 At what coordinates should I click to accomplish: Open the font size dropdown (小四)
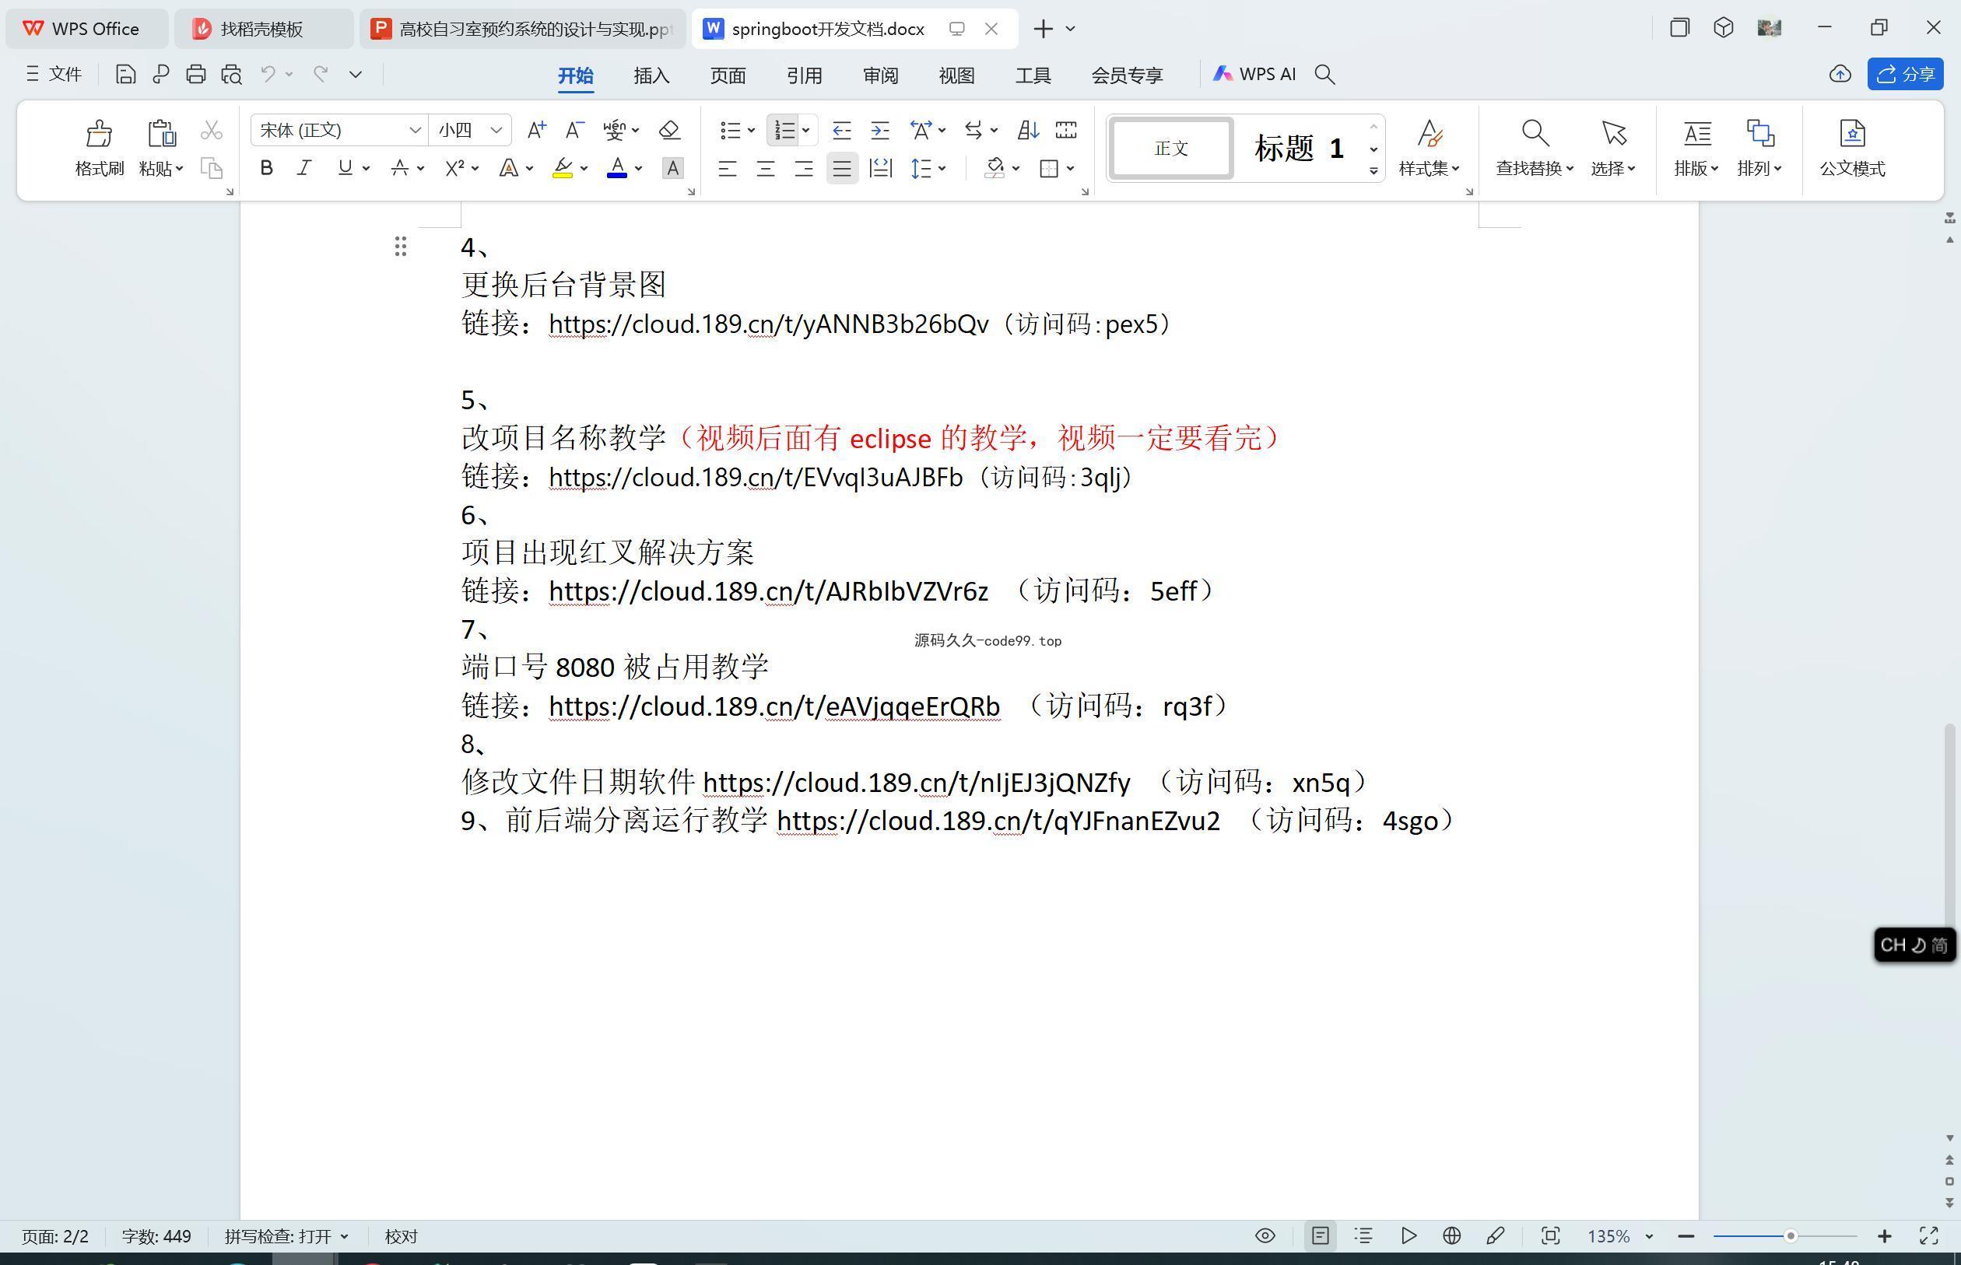496,130
